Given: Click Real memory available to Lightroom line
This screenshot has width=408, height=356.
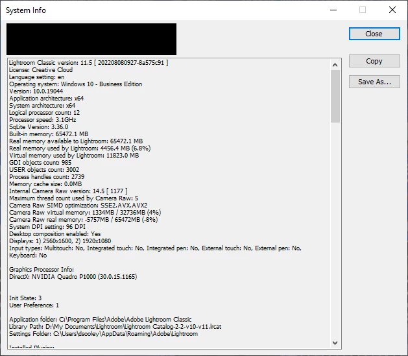Looking at the screenshot, I should coord(76,141).
